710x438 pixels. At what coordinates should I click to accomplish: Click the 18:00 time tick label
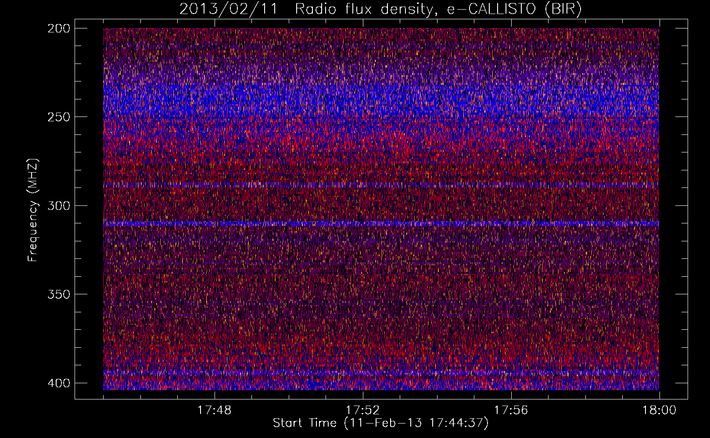pyautogui.click(x=659, y=410)
